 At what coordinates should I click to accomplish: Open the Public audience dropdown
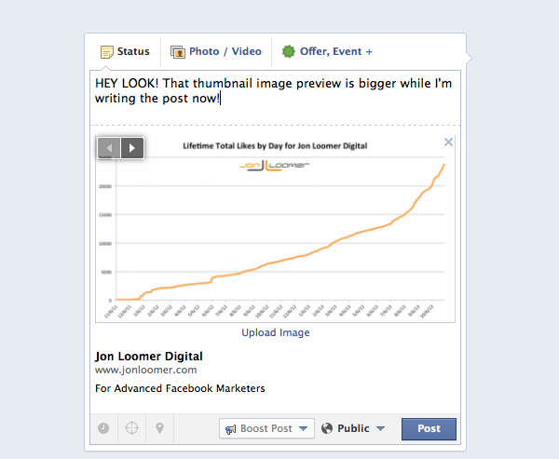tap(353, 428)
